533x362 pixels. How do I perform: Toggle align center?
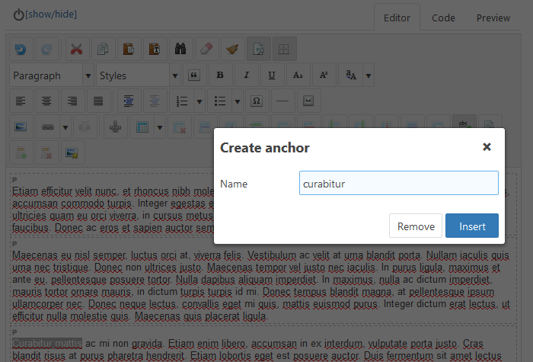(x=46, y=101)
